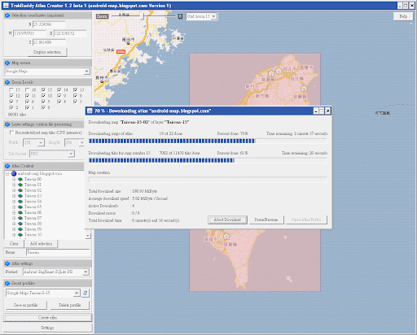
Task: Collapse Selection coordinates panel via blue arrow
Action: (x=7, y=15)
